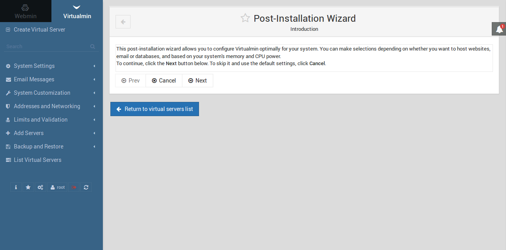Go to List Virtual Servers
Viewport: 506px width, 250px height.
pyautogui.click(x=51, y=160)
